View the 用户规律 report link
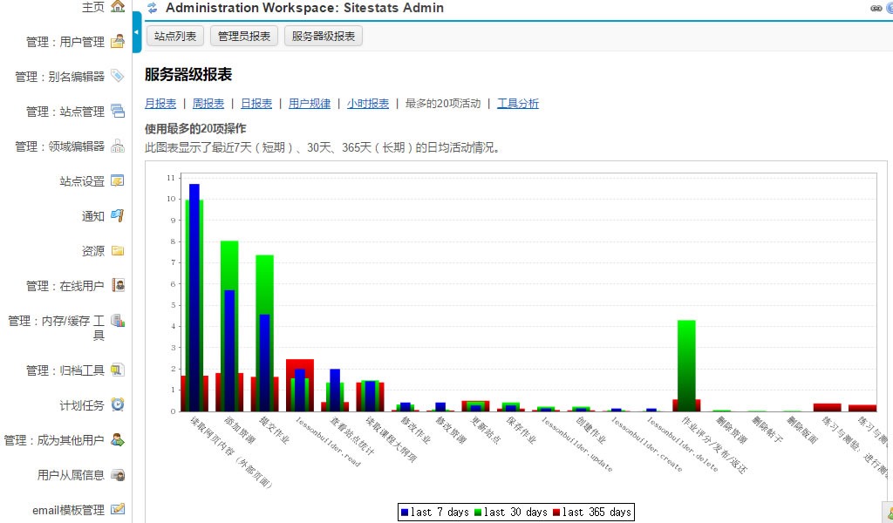893x523 pixels. pyautogui.click(x=310, y=104)
